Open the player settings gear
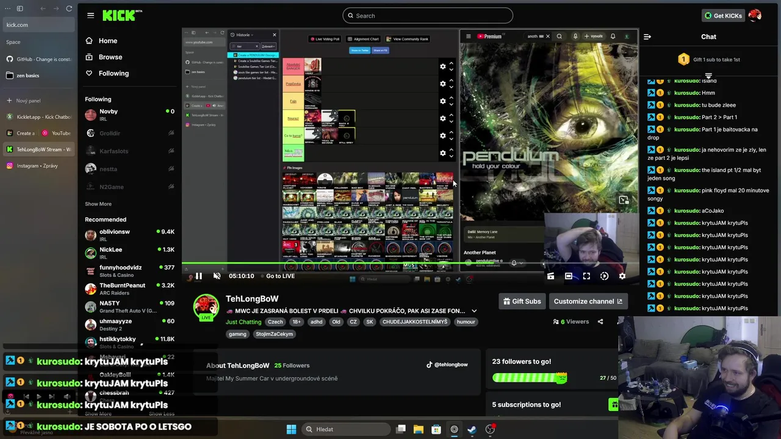 coord(622,276)
